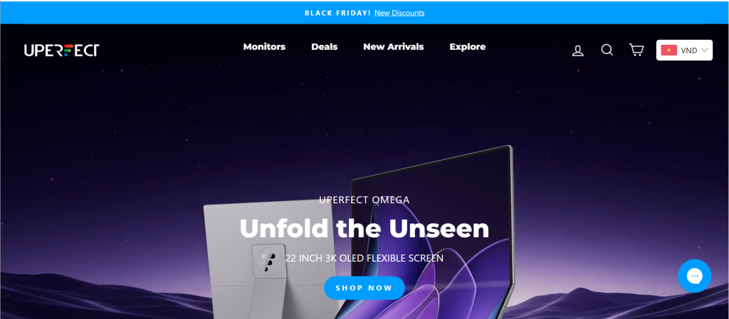Open the VND currency selector
This screenshot has height=319, width=729.
(684, 50)
